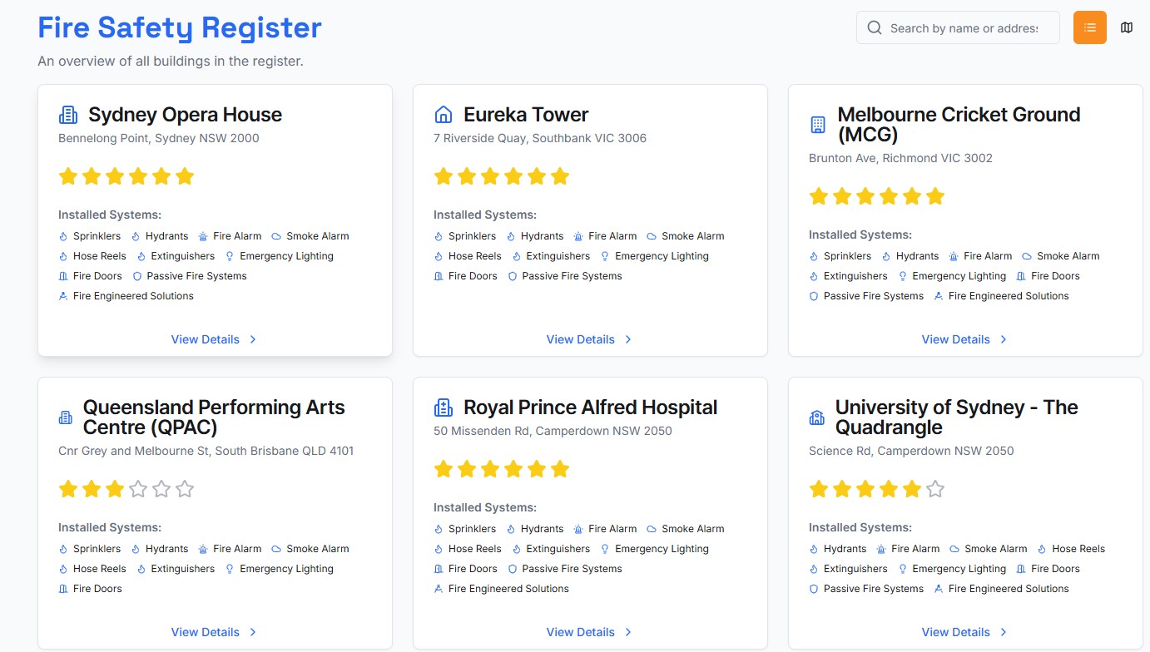This screenshot has height=652, width=1150.
Task: Click the chevron beside Sydney Opera House View Details
Action: (x=253, y=339)
